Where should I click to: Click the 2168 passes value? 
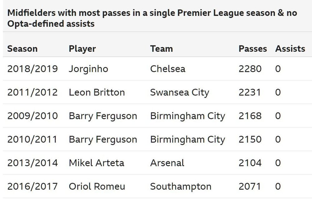coord(250,116)
